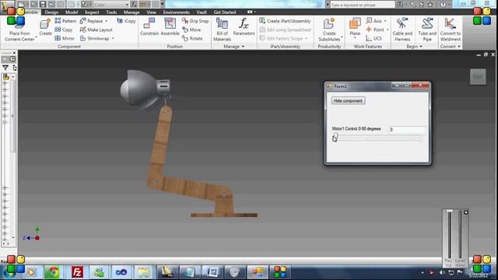Open the Assemble tool
This screenshot has width=498, height=280.
170,26
